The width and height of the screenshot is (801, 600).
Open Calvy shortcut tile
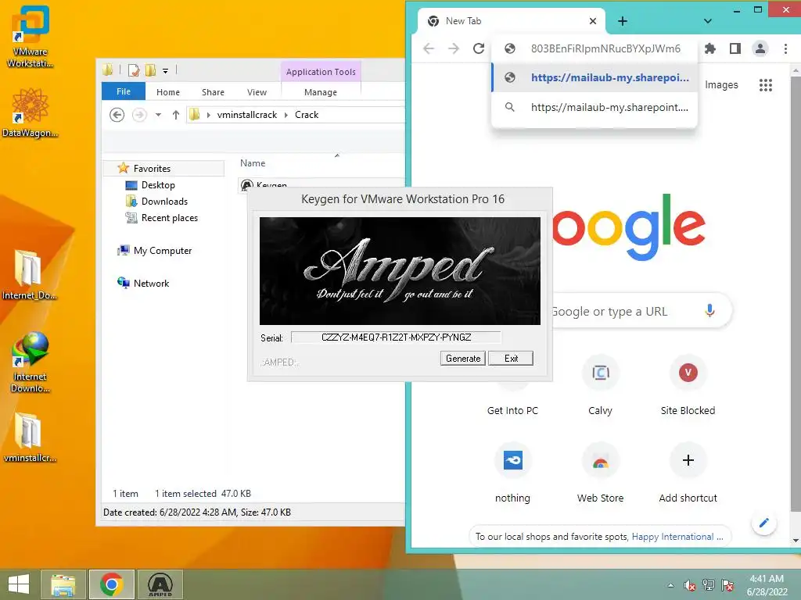coord(600,387)
